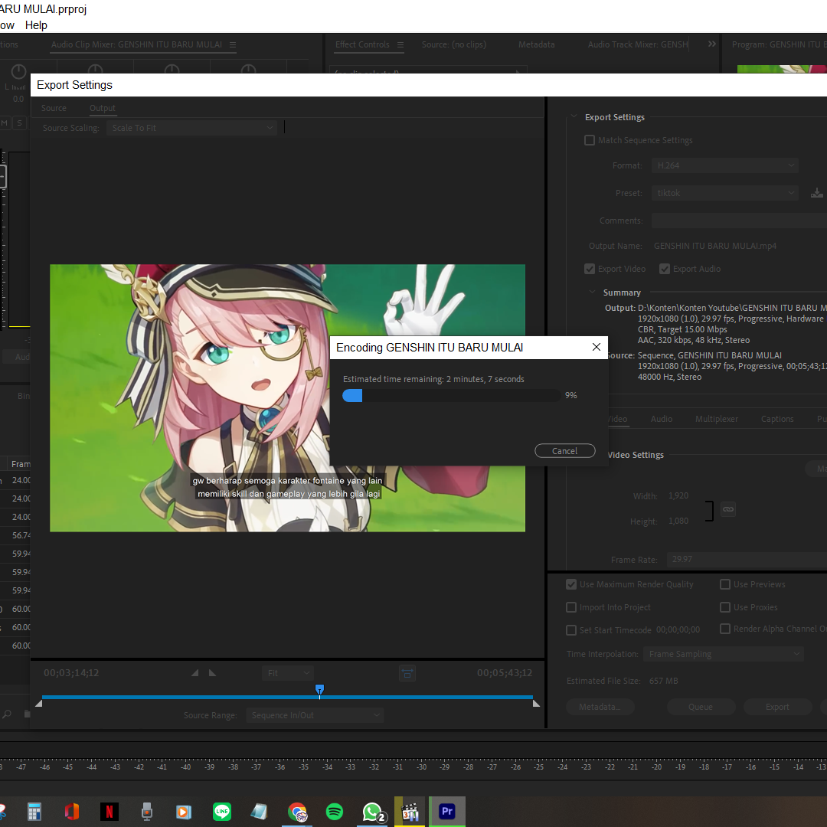
Task: Open the Multiplexer tab
Action: (717, 419)
